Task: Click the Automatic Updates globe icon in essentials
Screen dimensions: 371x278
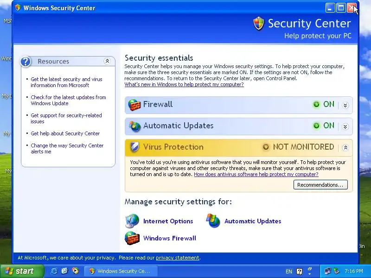Action: (x=134, y=126)
